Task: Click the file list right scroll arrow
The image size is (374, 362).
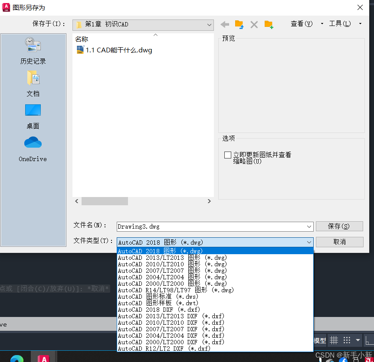Action: pyautogui.click(x=209, y=201)
